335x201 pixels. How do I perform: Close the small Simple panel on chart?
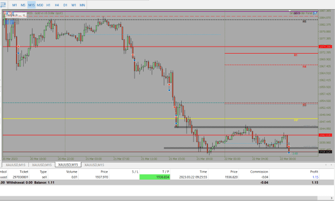24,15
